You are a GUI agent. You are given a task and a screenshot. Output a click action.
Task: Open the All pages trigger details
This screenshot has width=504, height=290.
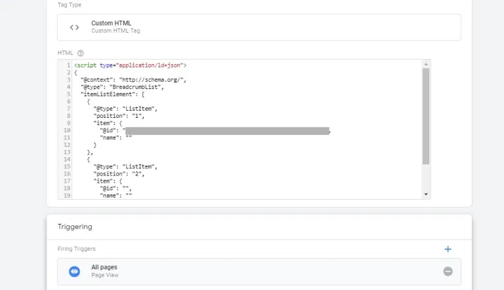click(x=249, y=271)
